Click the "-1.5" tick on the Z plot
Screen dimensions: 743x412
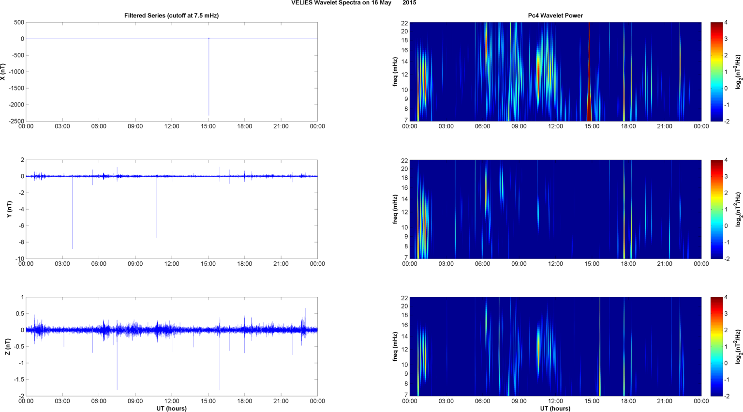point(18,380)
